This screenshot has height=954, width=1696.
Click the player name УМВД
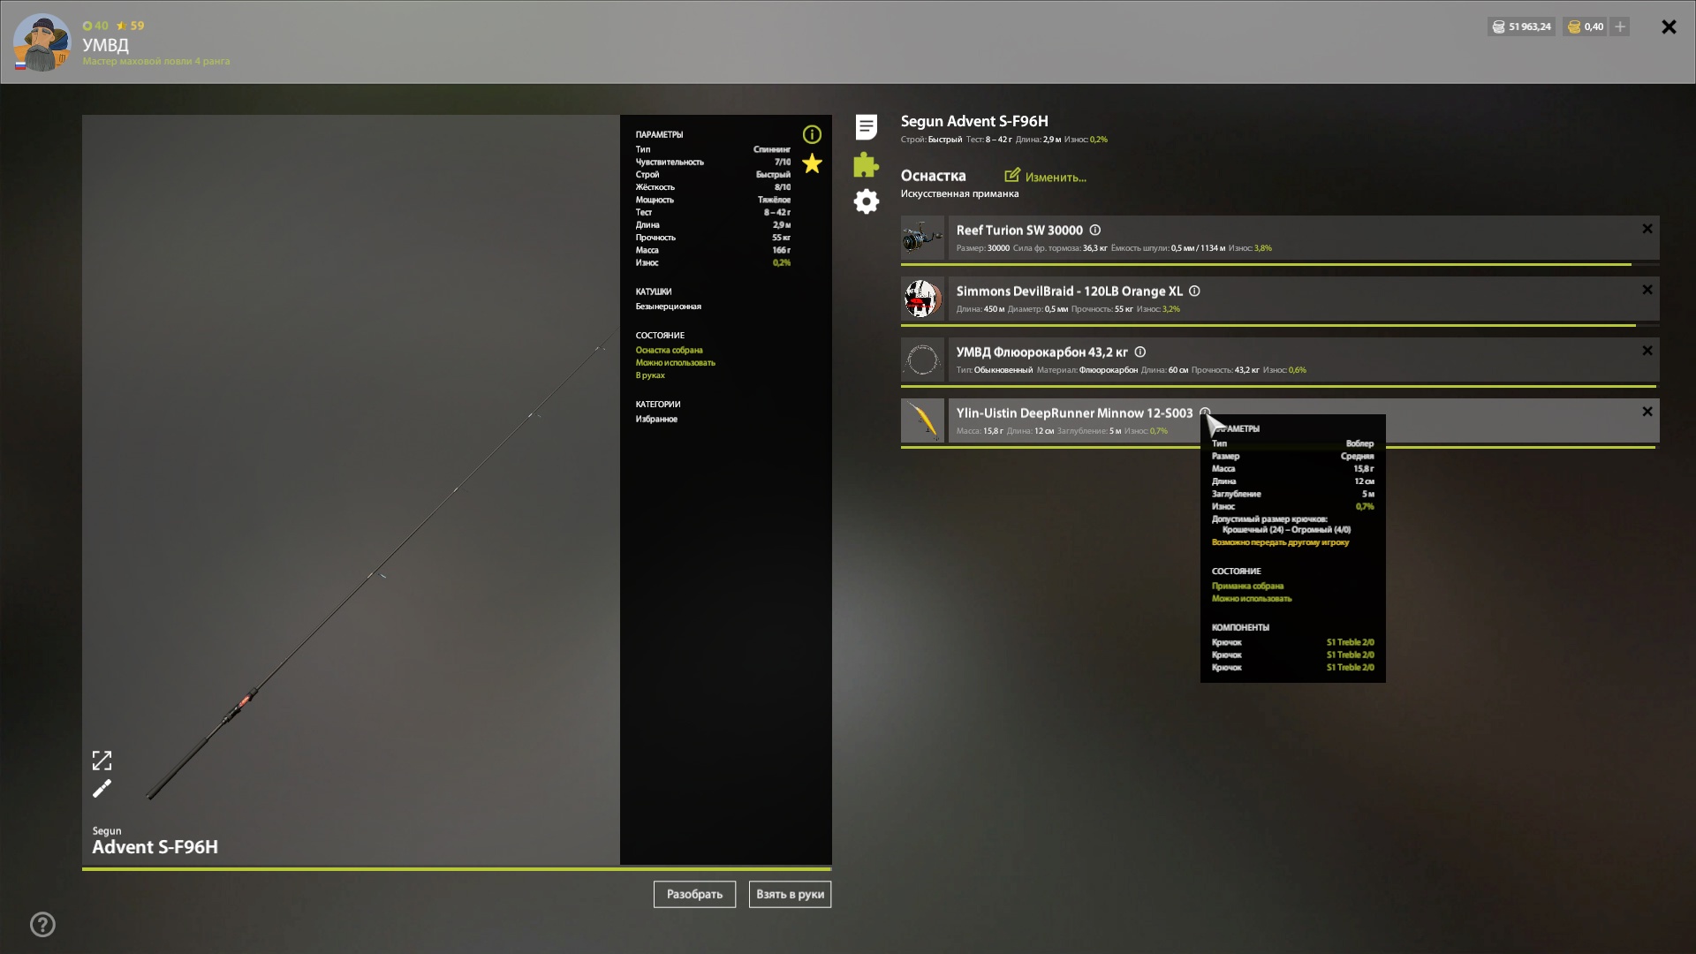105,44
